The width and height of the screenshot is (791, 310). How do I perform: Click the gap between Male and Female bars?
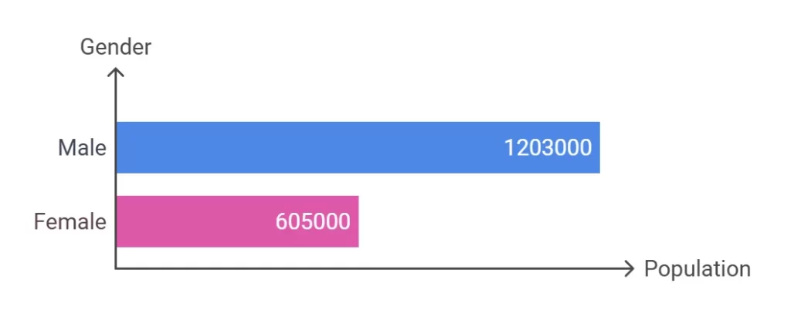tap(358, 184)
